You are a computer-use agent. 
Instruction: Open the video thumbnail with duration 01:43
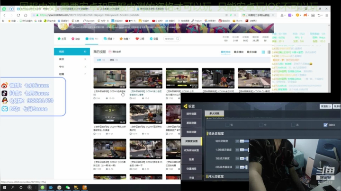pyautogui.click(x=182, y=78)
